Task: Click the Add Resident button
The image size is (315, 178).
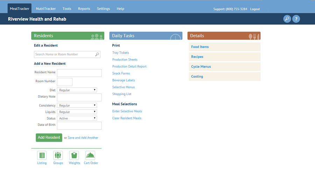Action: point(49,138)
